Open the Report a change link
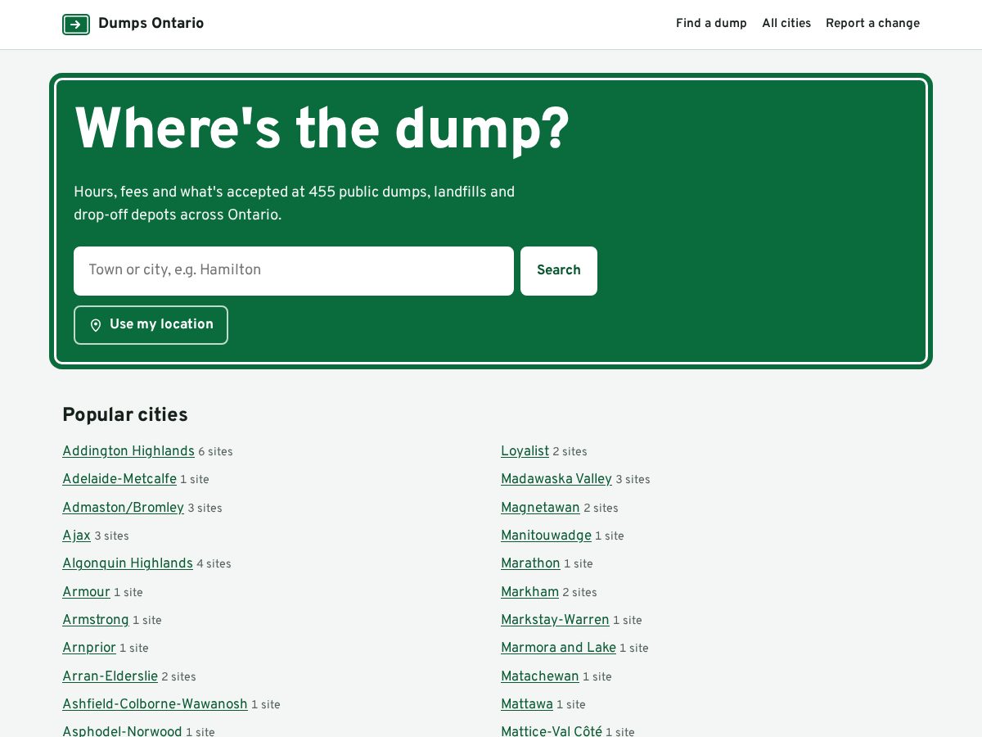The image size is (982, 737). (x=872, y=24)
